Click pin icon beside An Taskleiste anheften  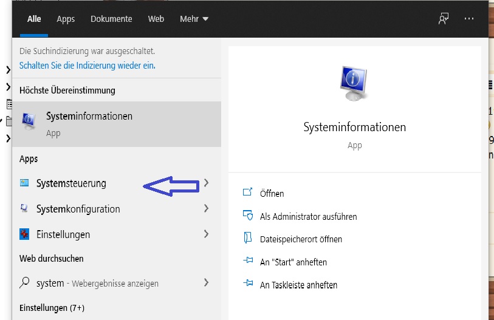[249, 283]
